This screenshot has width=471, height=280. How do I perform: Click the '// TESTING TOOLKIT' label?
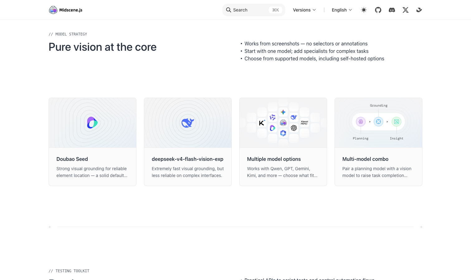69,271
